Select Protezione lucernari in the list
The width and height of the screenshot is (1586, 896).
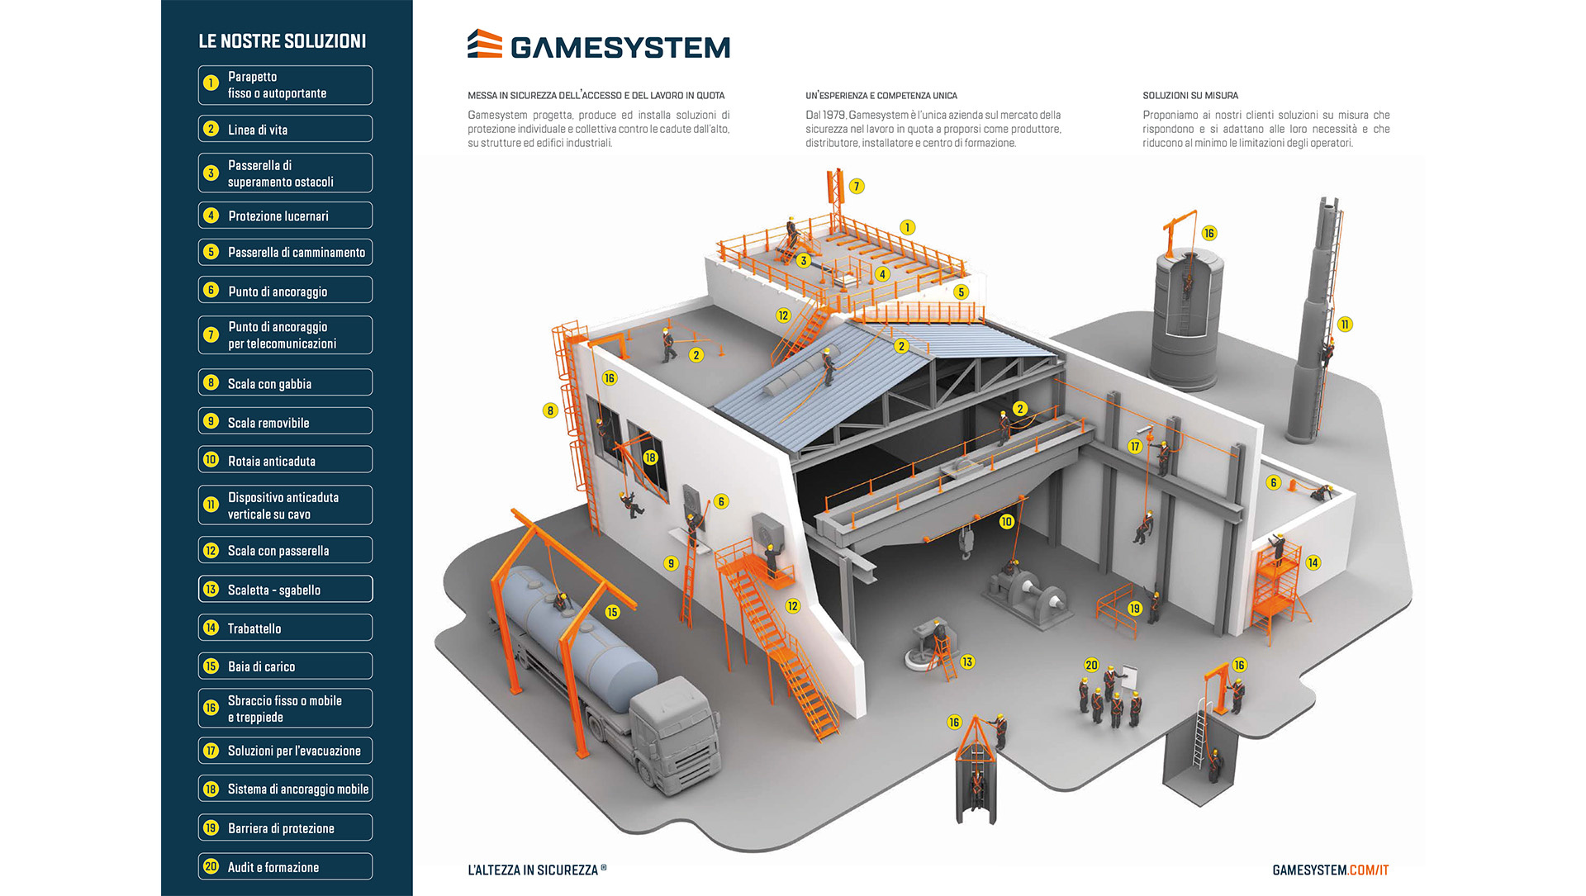pyautogui.click(x=285, y=216)
